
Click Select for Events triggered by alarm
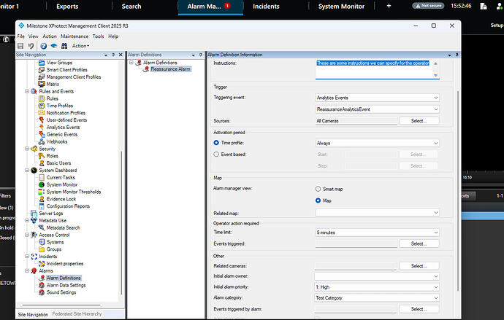419,309
